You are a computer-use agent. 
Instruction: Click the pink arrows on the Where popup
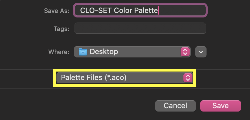(185, 52)
